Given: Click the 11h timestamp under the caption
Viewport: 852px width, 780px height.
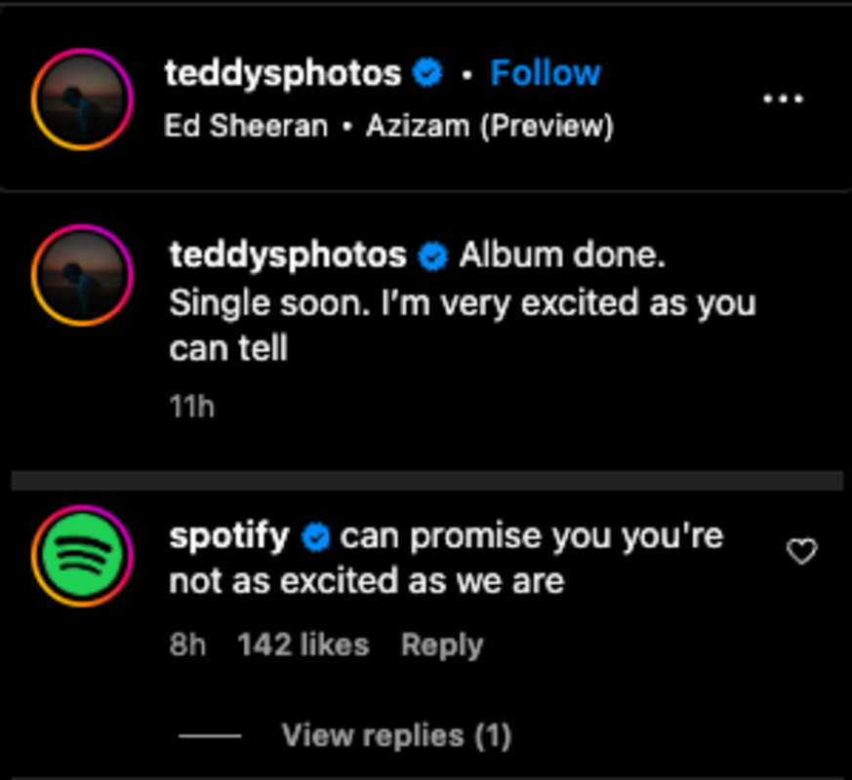Looking at the screenshot, I should tap(191, 406).
